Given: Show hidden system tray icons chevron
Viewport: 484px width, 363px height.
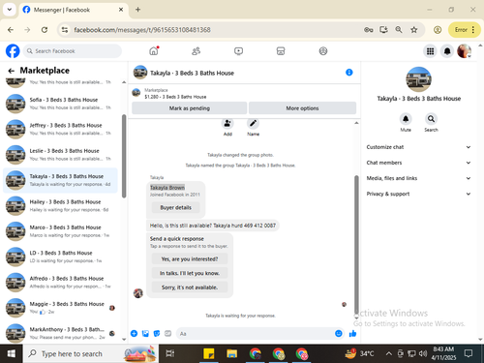Looking at the screenshot, I should pyautogui.click(x=389, y=354).
